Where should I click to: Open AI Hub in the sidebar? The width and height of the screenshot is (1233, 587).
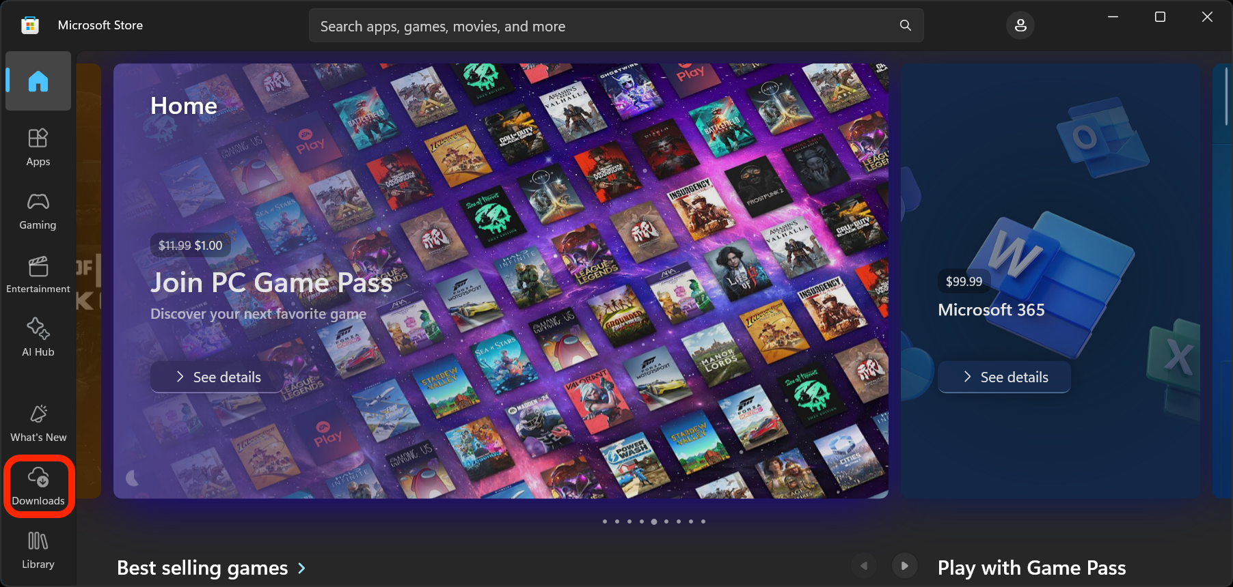pyautogui.click(x=38, y=337)
